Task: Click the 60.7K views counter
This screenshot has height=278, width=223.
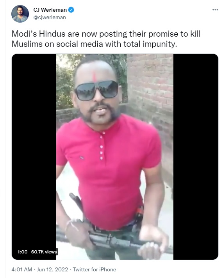Action: (44, 252)
